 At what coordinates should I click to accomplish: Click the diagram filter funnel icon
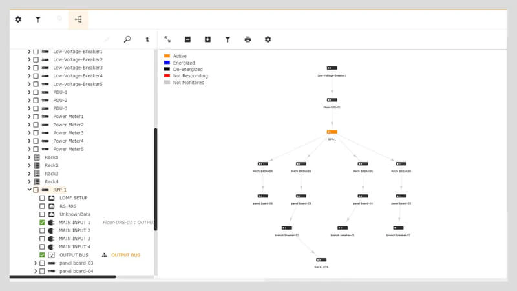tap(228, 39)
